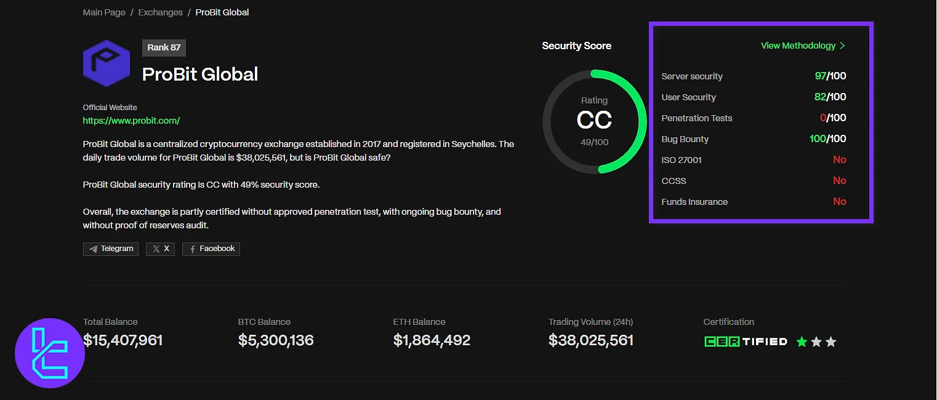This screenshot has width=937, height=400.
Task: Click the Funds Insurance No value
Action: click(x=840, y=202)
